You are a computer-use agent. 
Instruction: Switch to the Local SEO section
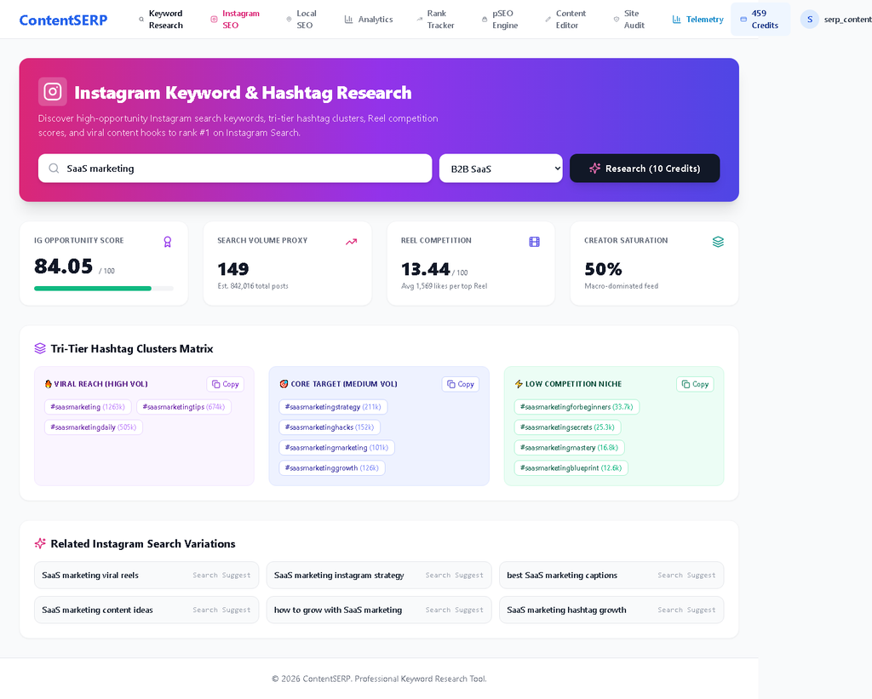click(x=301, y=20)
